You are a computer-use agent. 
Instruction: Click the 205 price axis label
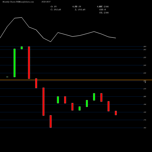145,97
